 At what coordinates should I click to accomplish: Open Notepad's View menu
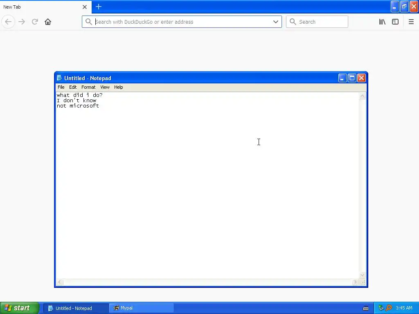coord(105,87)
